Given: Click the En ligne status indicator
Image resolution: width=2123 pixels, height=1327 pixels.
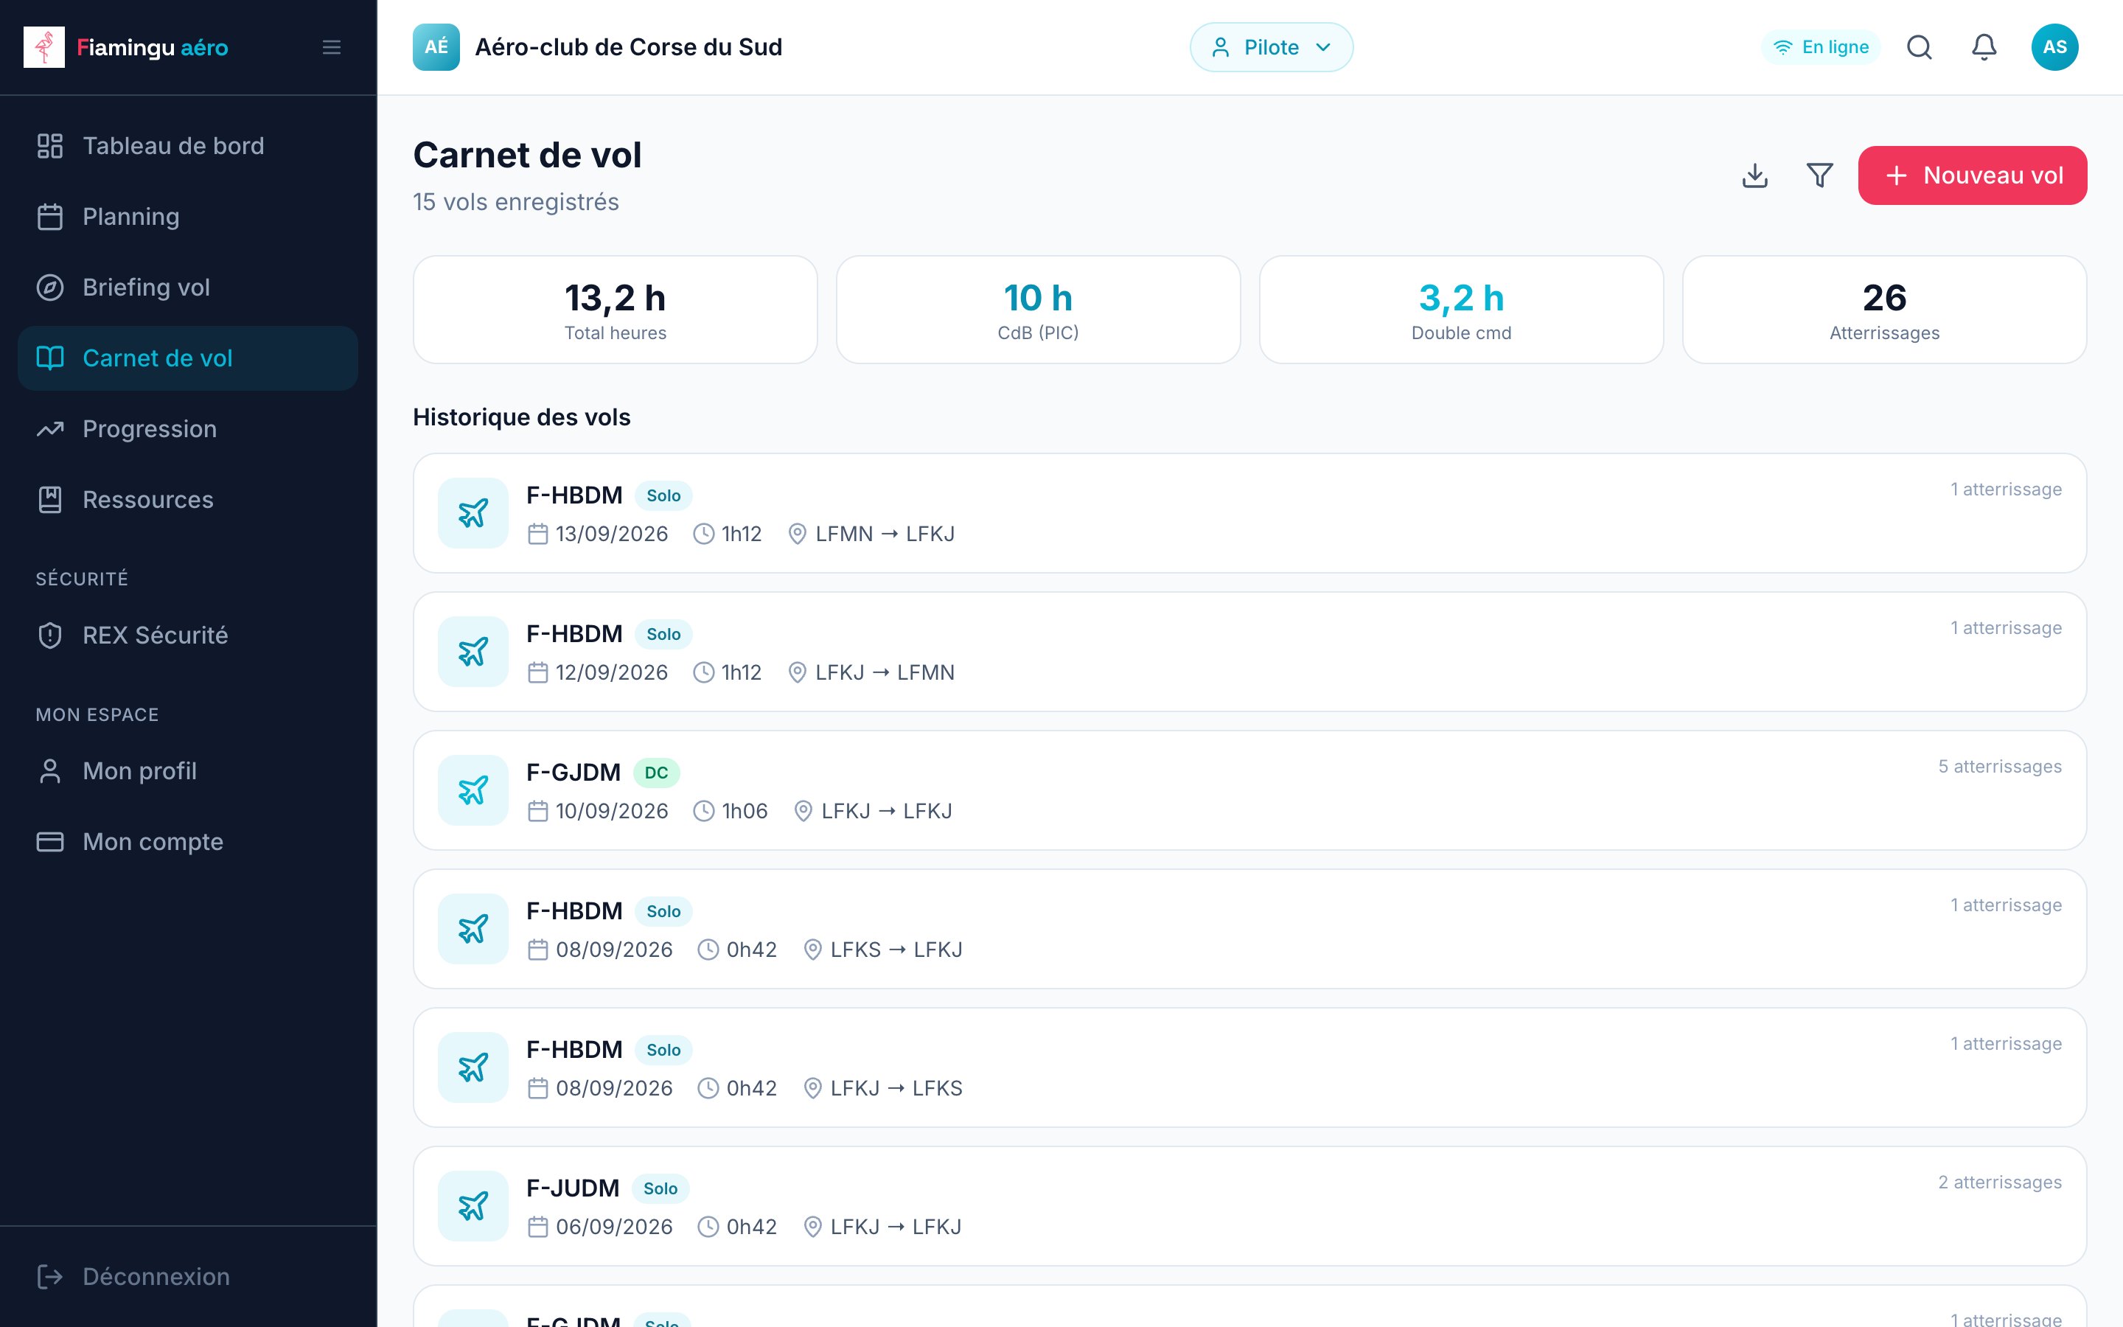Looking at the screenshot, I should coord(1820,47).
